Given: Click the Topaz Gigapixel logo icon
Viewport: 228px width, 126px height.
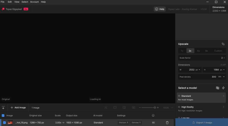Looking at the screenshot, I should (3, 9).
